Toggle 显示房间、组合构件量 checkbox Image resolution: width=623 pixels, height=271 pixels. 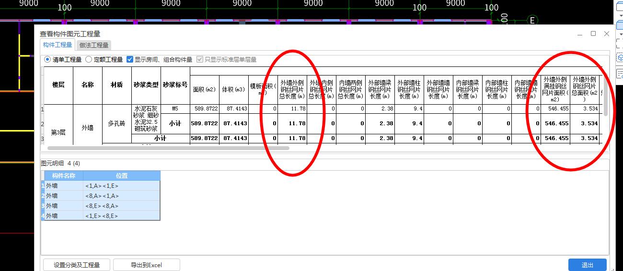pyautogui.click(x=159, y=60)
